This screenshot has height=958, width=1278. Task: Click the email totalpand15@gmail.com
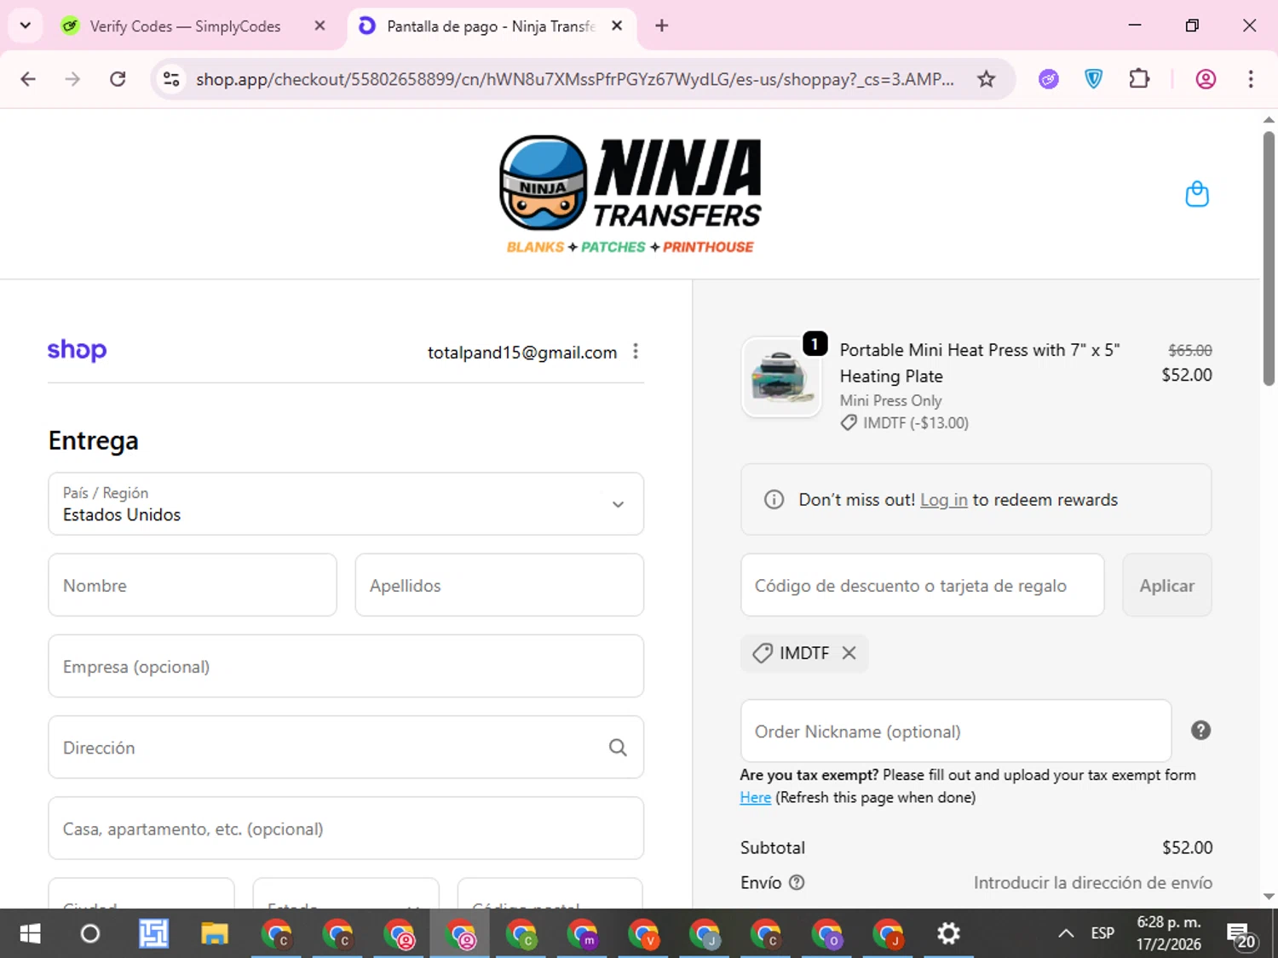(x=522, y=353)
